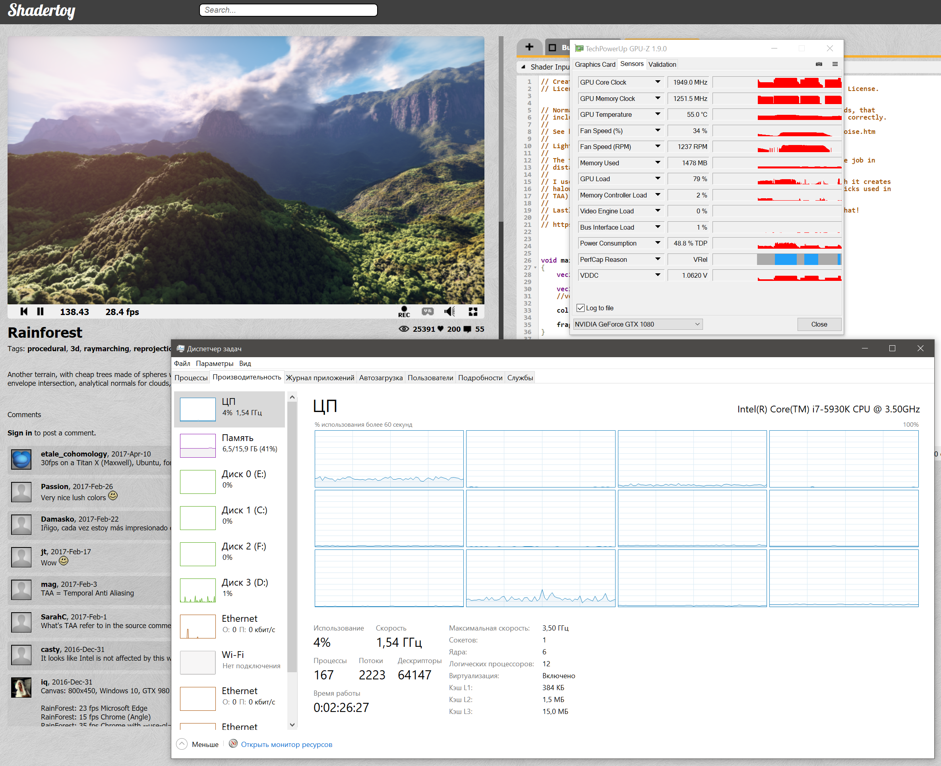
Task: Enter fullscreen shader view
Action: 473,311
